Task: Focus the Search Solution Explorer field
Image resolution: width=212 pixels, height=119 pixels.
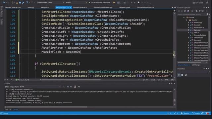Action: 192,14
